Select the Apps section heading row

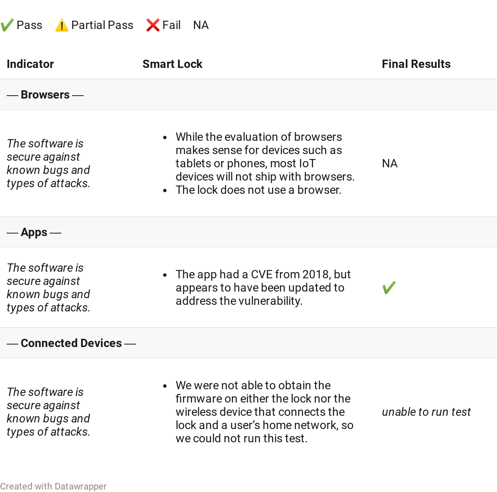pos(34,232)
